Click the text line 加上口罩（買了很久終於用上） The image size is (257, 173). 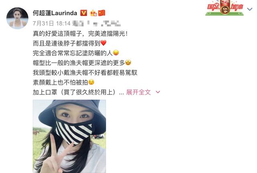click(x=78, y=92)
